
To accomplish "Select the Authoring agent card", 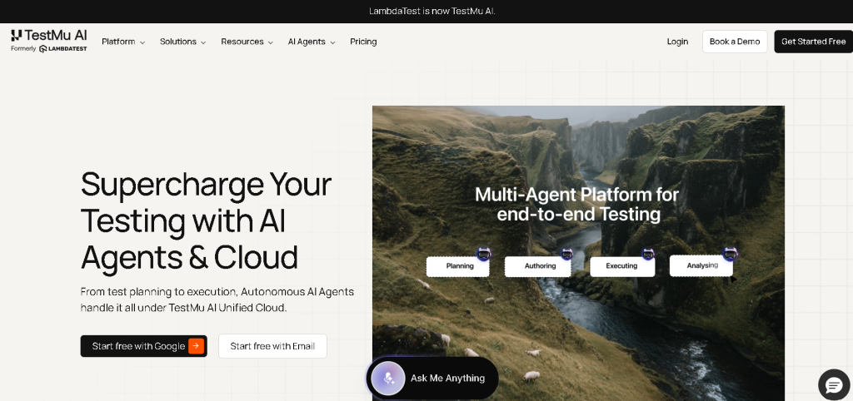I will pos(538,266).
